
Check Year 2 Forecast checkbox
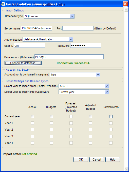pyautogui.click(x=71, y=130)
